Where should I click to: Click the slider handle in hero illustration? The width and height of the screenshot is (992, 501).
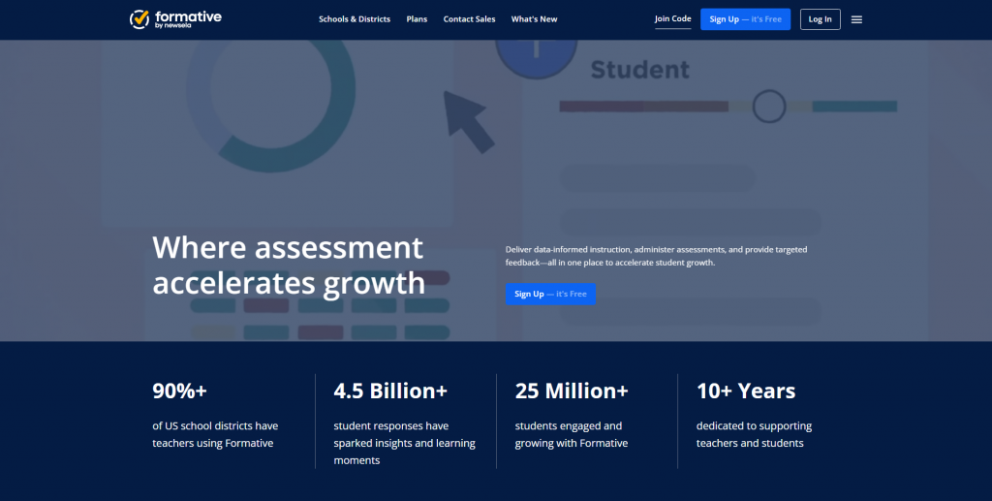click(x=768, y=107)
